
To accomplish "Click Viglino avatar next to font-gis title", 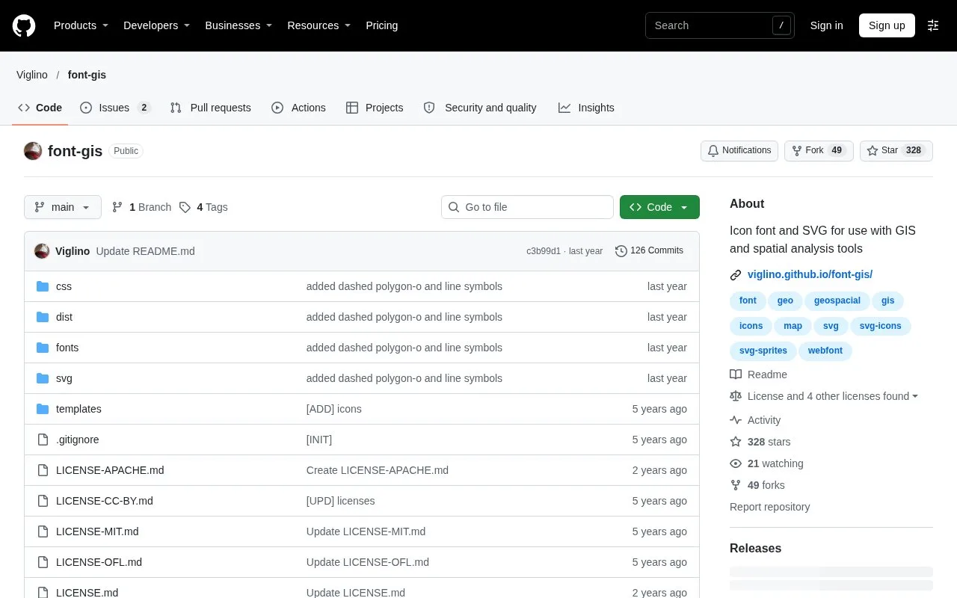I will pyautogui.click(x=33, y=151).
